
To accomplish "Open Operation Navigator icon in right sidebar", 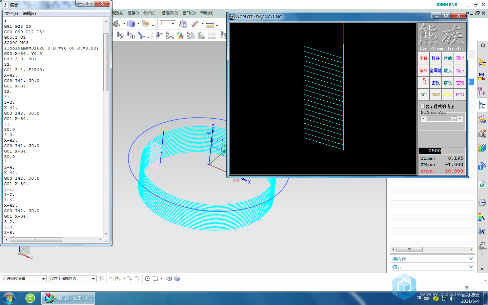I will 482,105.
